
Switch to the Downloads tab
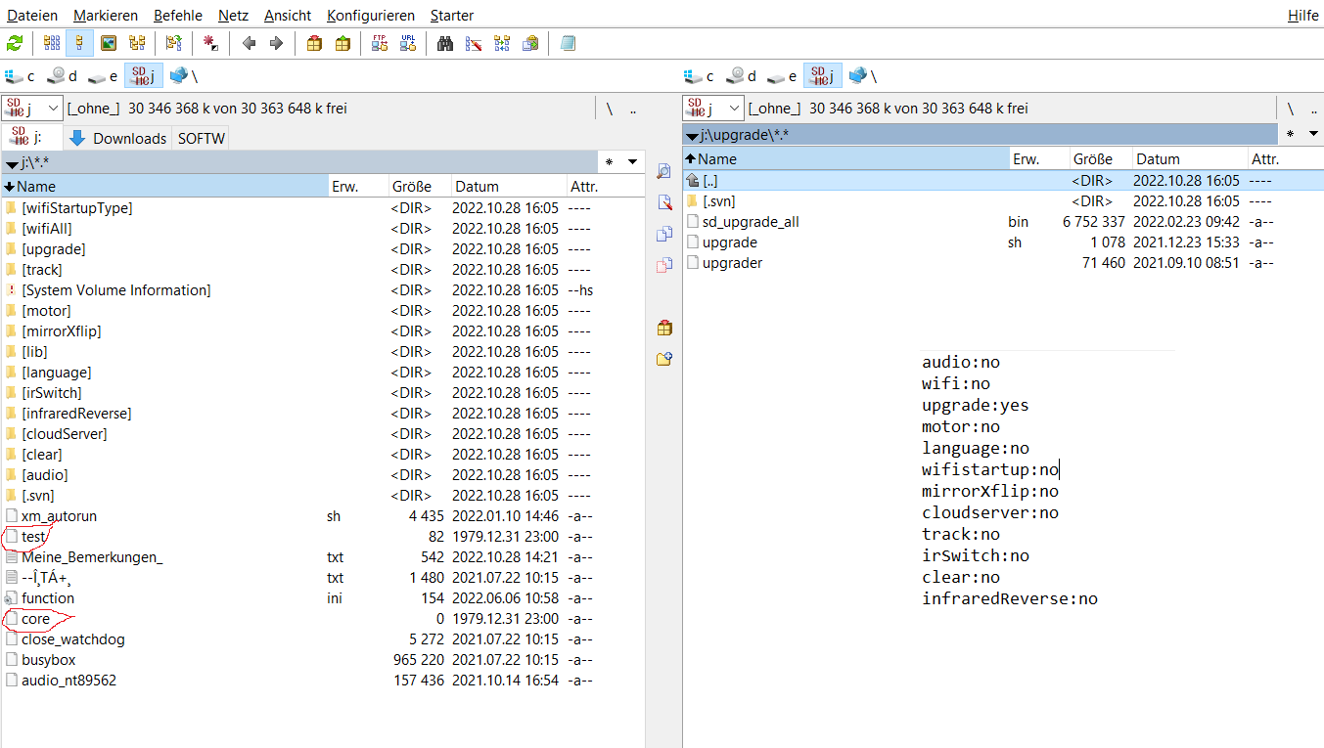click(x=118, y=138)
